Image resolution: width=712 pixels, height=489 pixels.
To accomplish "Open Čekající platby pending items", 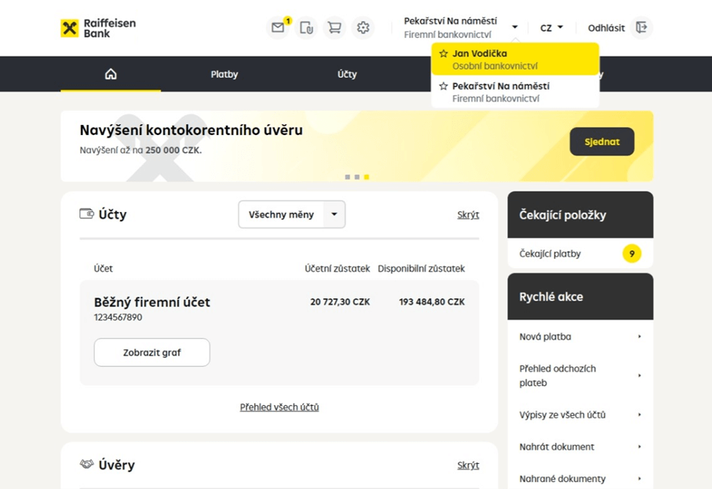I will coord(580,254).
